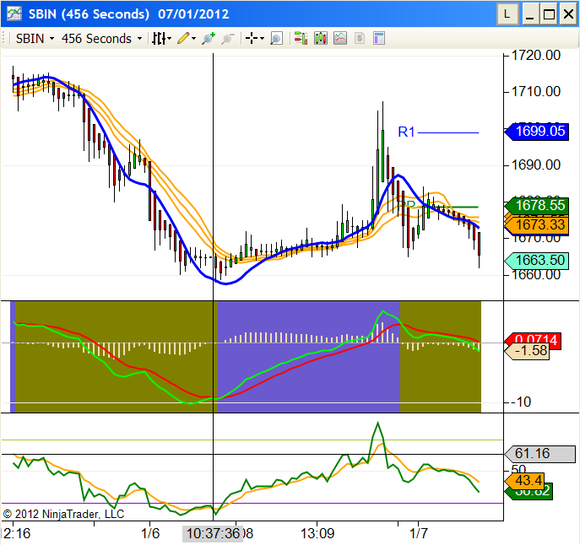
Task: Maximize the SBIN chart window
Action: point(549,14)
